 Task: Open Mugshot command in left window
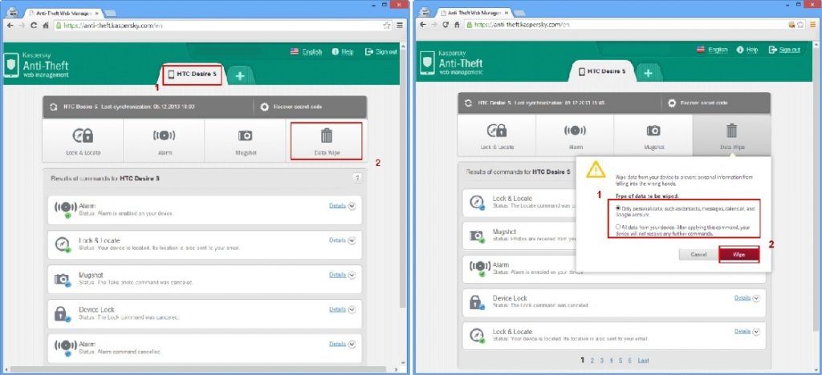[x=245, y=140]
